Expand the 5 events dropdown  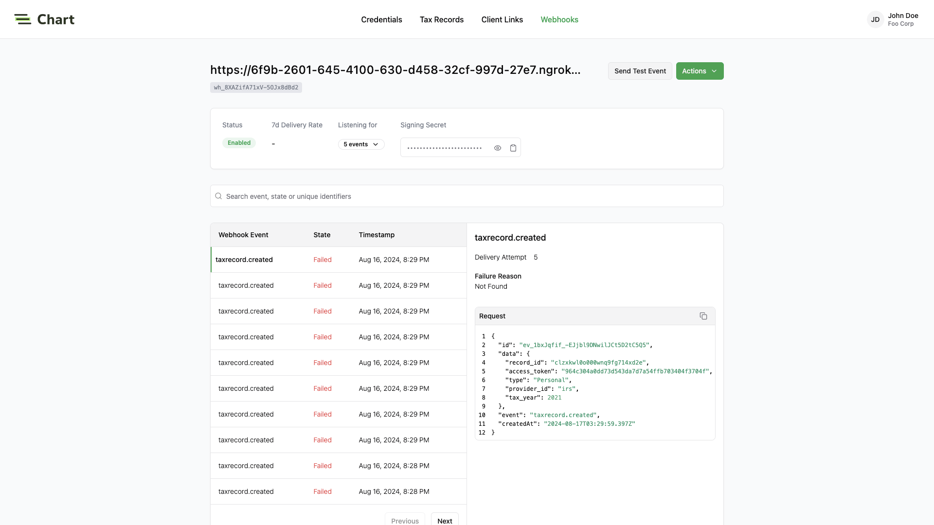click(x=361, y=144)
